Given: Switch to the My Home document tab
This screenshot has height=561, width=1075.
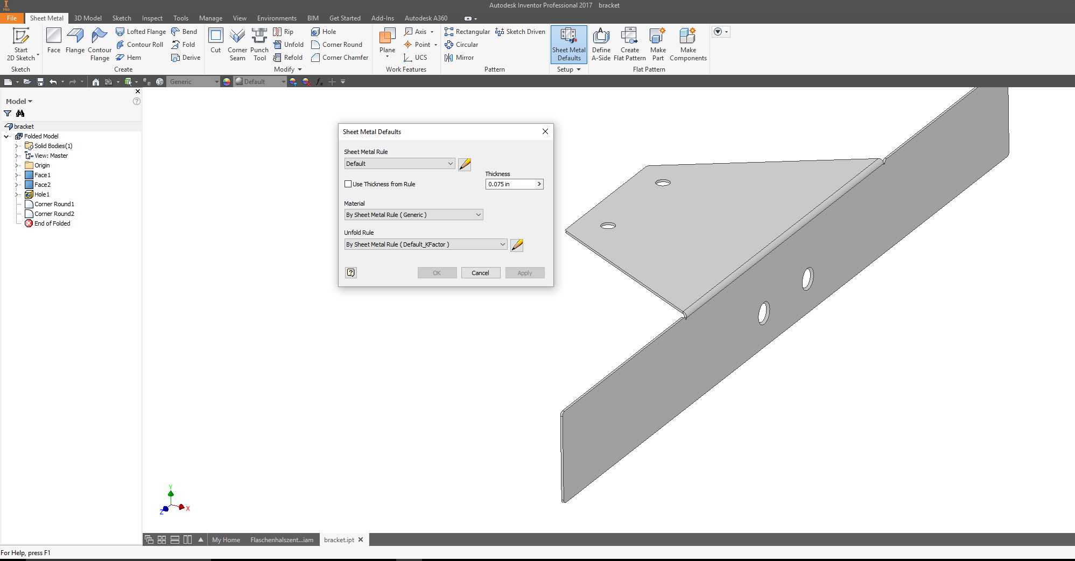Looking at the screenshot, I should click(226, 540).
